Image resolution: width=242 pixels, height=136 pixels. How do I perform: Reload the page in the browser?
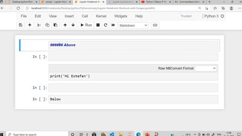18,8
